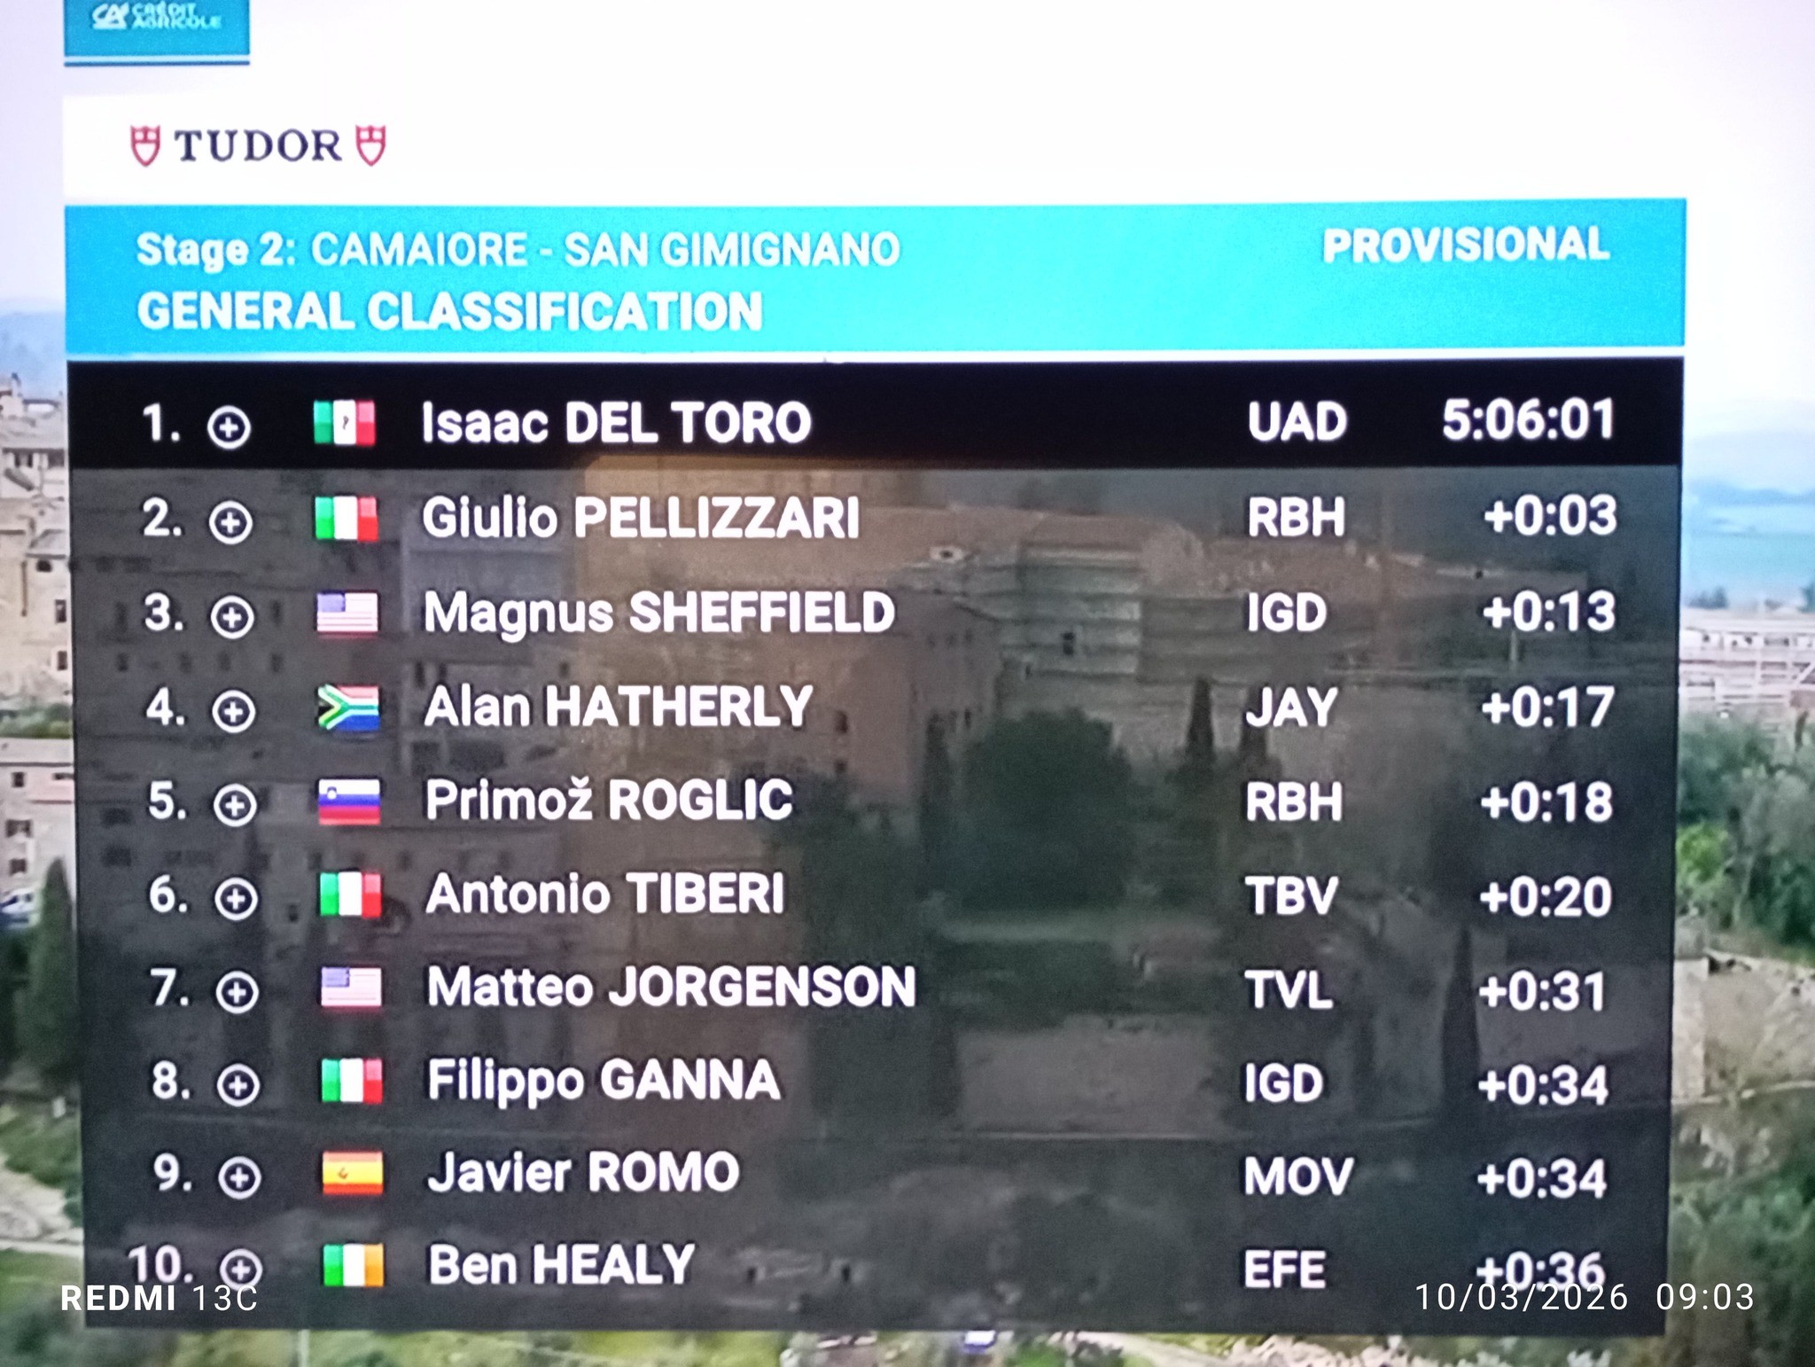Click the Spanish flag beside Javier Romo
The image size is (1815, 1367).
click(352, 1174)
